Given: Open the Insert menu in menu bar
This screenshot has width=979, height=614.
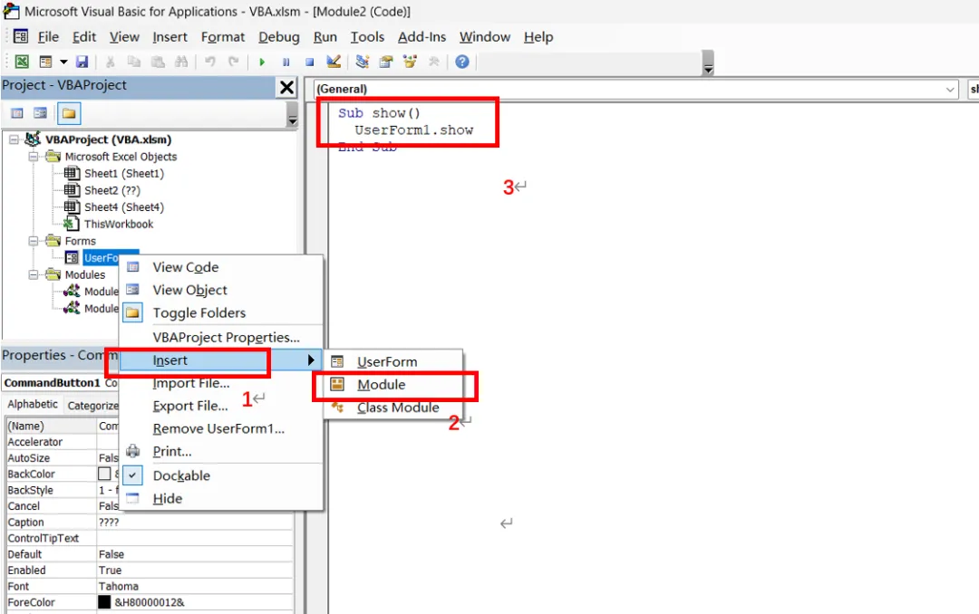Looking at the screenshot, I should coord(170,37).
